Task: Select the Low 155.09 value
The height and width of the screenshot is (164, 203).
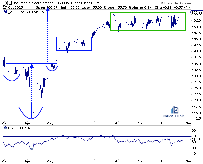Action: [x=92, y=7]
